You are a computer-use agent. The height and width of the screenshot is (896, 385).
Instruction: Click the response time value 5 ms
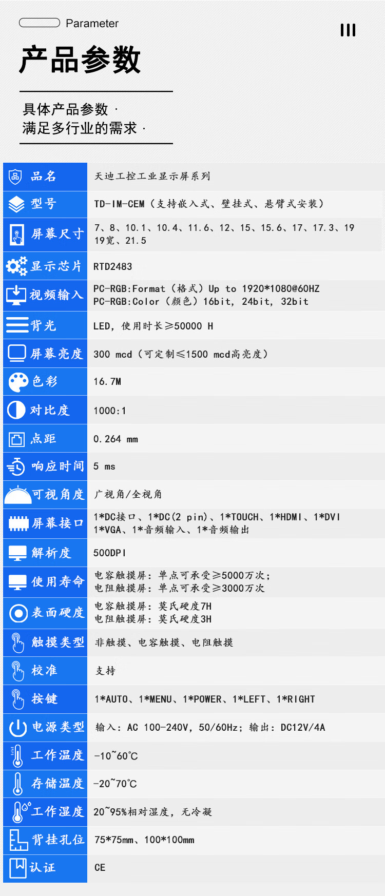pos(104,466)
